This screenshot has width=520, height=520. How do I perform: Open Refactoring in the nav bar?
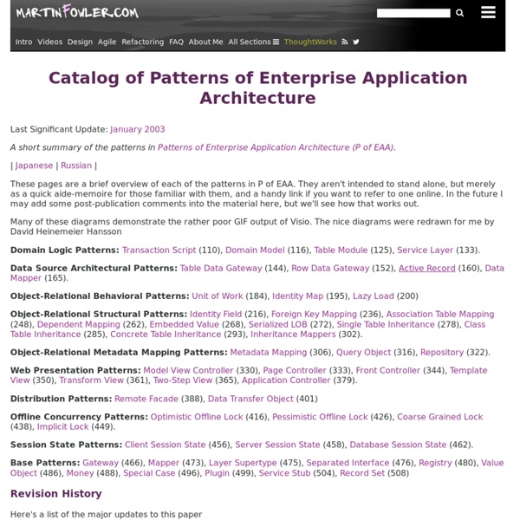[x=143, y=42]
